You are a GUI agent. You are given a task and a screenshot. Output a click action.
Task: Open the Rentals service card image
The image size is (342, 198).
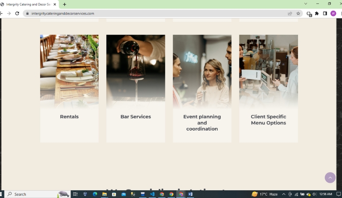[x=69, y=71]
